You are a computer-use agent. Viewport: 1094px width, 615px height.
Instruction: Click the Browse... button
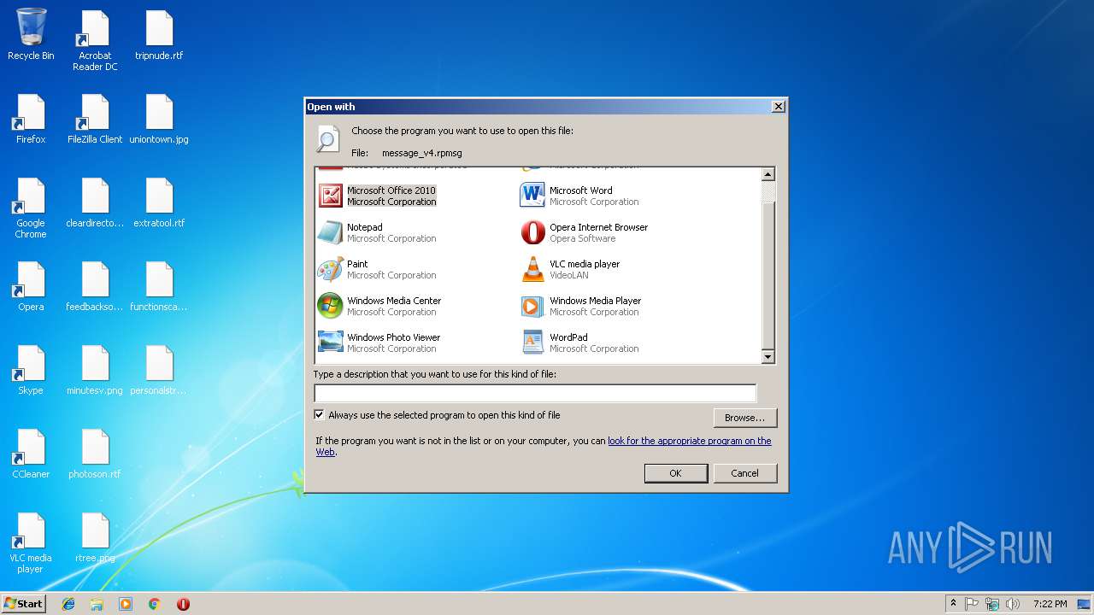click(745, 418)
